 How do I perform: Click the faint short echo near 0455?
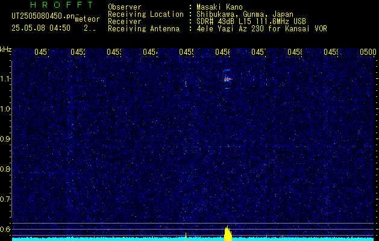pos(186,84)
